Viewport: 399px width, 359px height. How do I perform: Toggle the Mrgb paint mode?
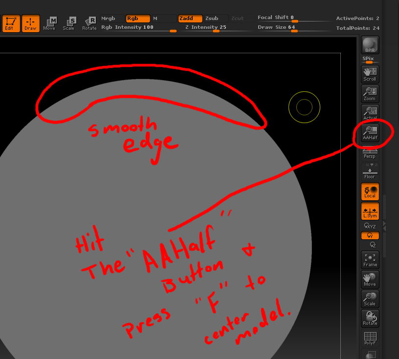pyautogui.click(x=112, y=18)
